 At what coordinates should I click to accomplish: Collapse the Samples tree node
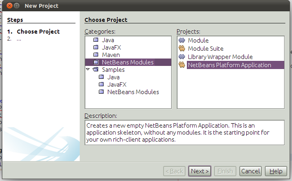click(88, 70)
